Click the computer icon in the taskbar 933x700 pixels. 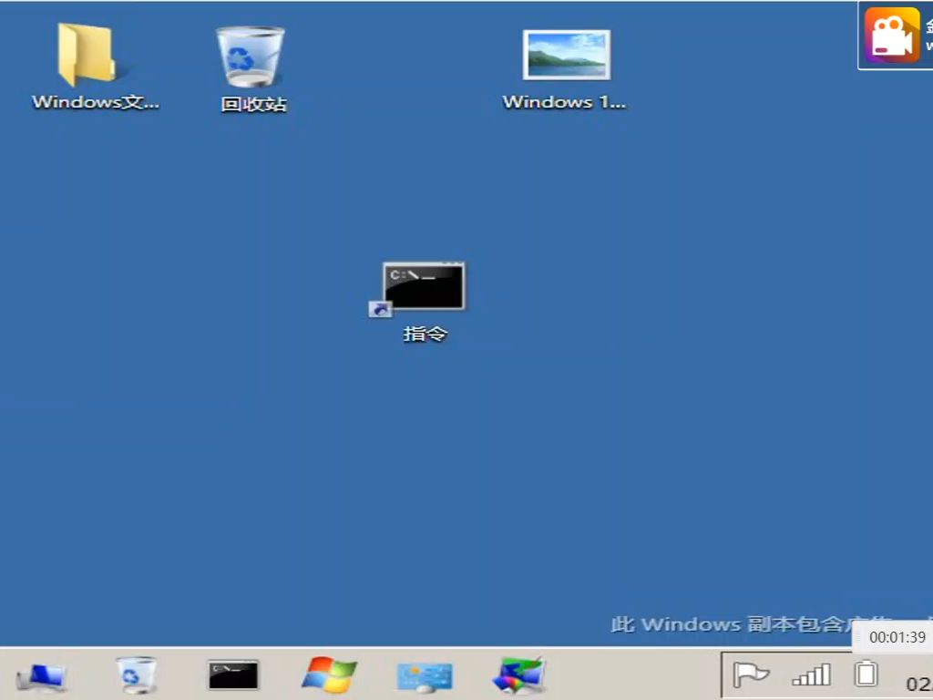[x=42, y=677]
